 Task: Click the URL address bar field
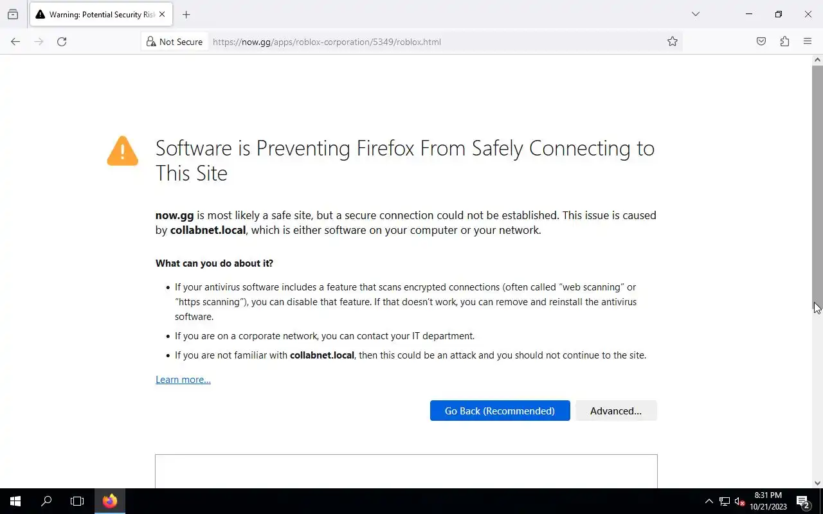point(437,42)
